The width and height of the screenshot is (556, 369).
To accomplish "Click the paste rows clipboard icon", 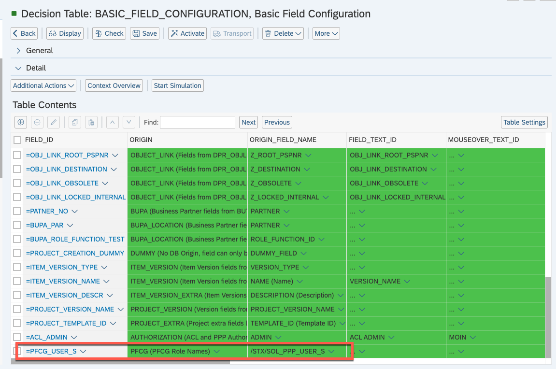I will [x=91, y=122].
